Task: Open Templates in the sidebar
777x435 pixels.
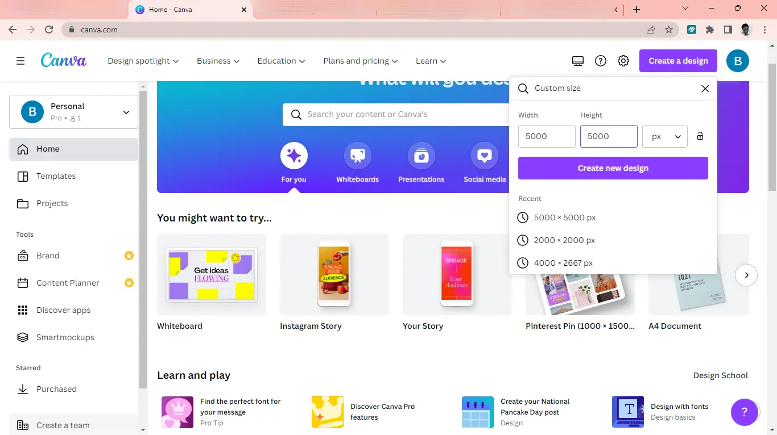Action: pyautogui.click(x=73, y=176)
